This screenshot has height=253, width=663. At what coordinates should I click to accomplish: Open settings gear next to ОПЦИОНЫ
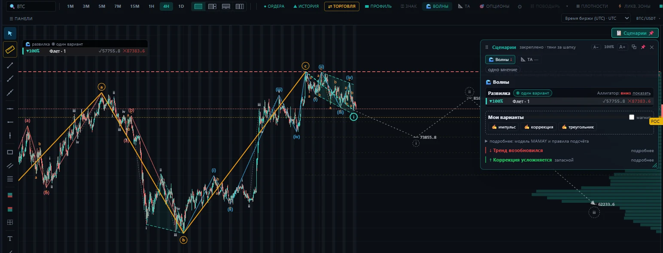[x=520, y=6]
